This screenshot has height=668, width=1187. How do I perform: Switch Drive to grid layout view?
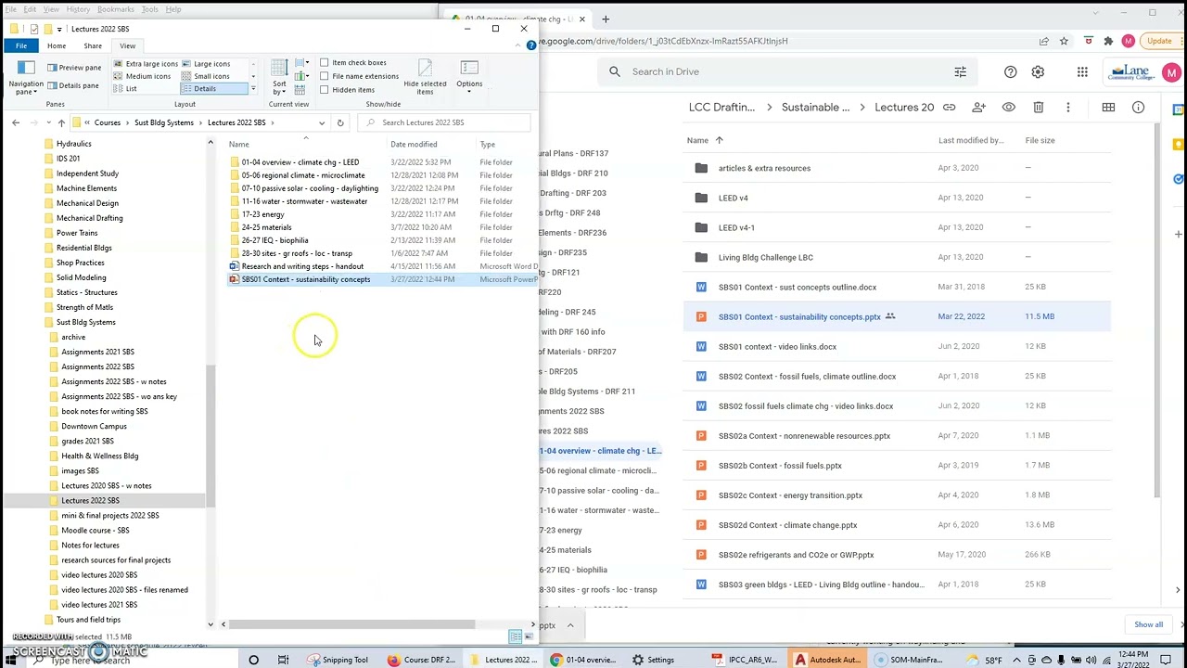[1108, 108]
